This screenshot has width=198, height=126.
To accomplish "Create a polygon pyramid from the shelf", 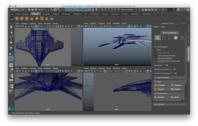I will click(x=47, y=18).
